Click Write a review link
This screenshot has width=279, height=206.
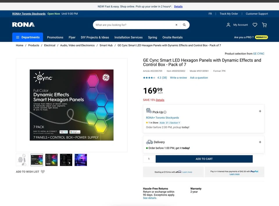178,78
